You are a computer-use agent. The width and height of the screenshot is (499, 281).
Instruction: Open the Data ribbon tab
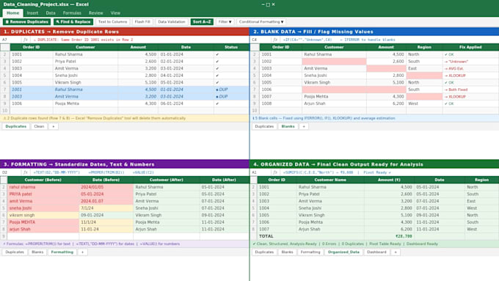[51, 13]
